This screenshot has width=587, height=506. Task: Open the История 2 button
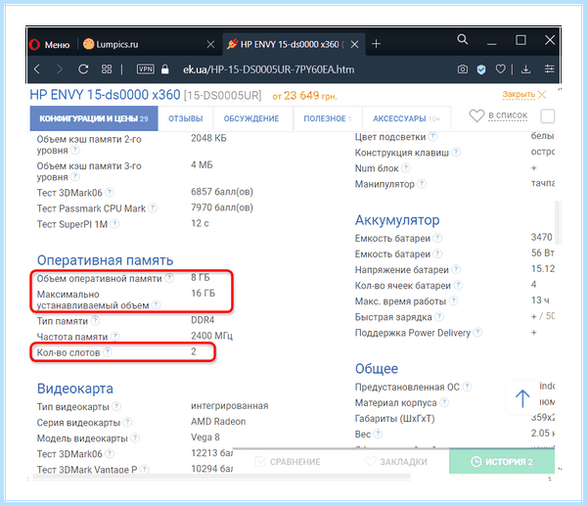point(502,461)
